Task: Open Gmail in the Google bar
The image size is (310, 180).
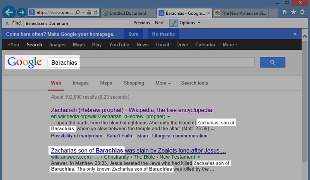Action: tap(162, 45)
